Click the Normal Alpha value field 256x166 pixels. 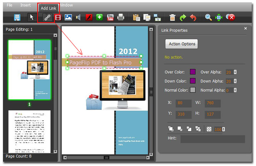[x=230, y=90]
